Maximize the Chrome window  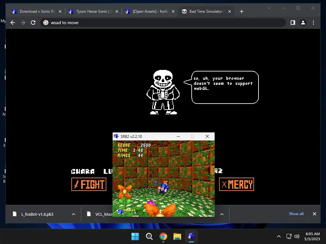coord(298,8)
